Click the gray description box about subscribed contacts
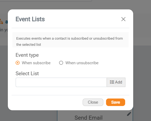The width and height of the screenshot is (151, 121). click(71, 40)
